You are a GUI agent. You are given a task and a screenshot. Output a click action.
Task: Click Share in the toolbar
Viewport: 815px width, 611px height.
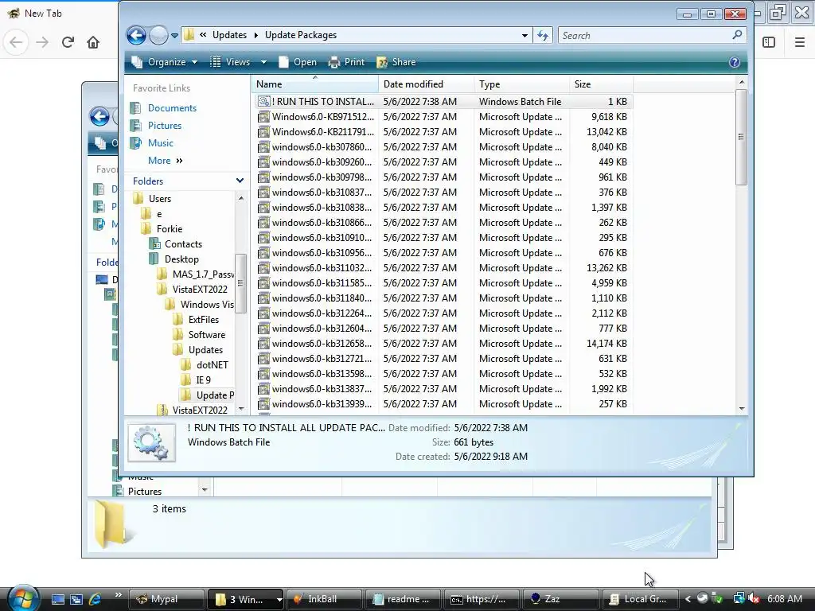pos(396,62)
